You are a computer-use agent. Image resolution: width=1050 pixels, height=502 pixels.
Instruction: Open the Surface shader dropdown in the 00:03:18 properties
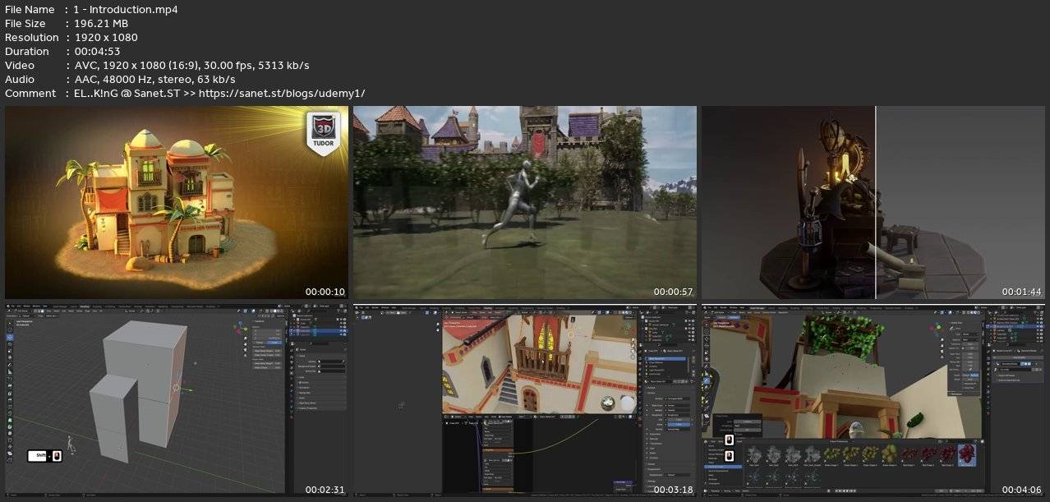pos(674,397)
